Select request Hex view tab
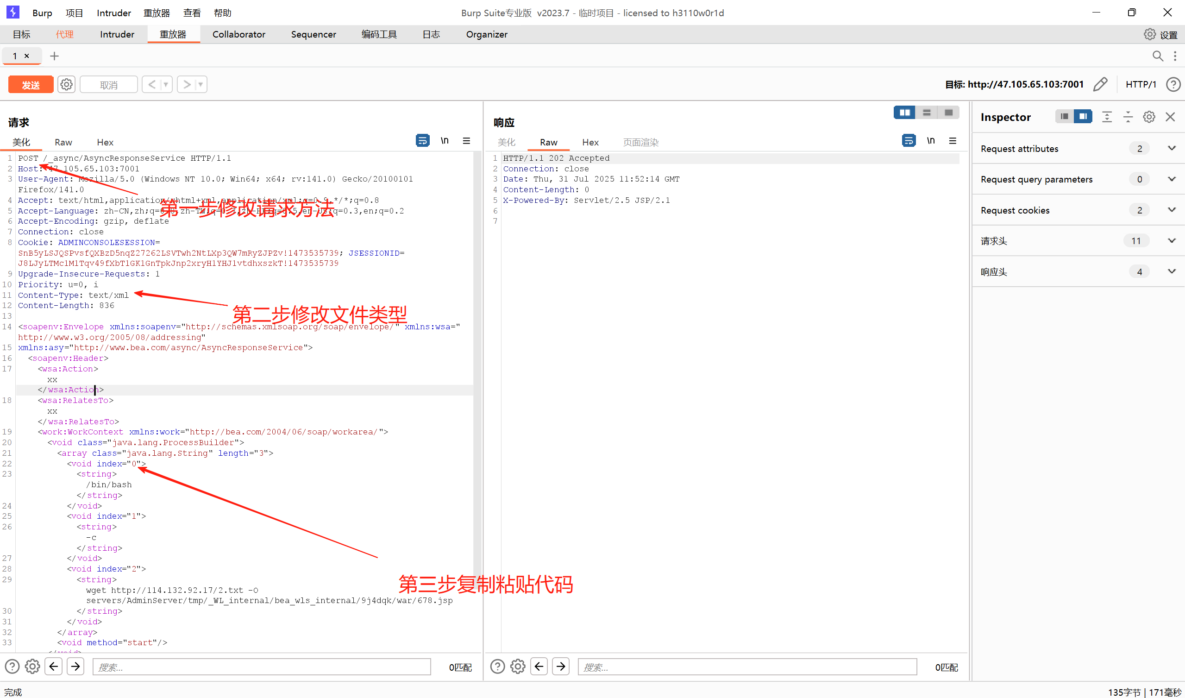The image size is (1185, 698). click(x=105, y=142)
